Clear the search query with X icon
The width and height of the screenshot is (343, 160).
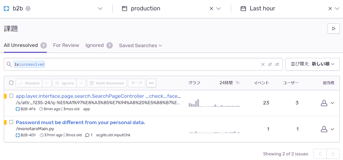tap(263, 65)
